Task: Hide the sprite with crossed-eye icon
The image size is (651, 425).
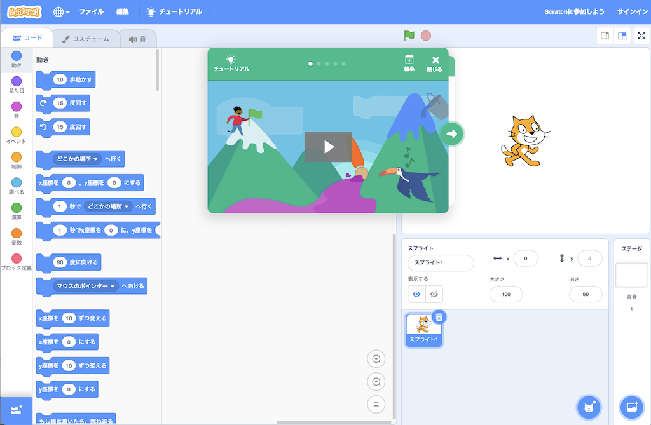Action: click(434, 294)
